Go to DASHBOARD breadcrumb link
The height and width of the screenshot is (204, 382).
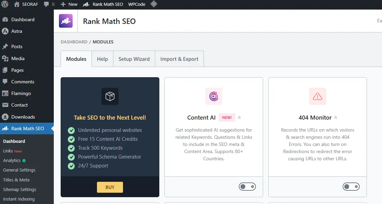pyautogui.click(x=74, y=42)
